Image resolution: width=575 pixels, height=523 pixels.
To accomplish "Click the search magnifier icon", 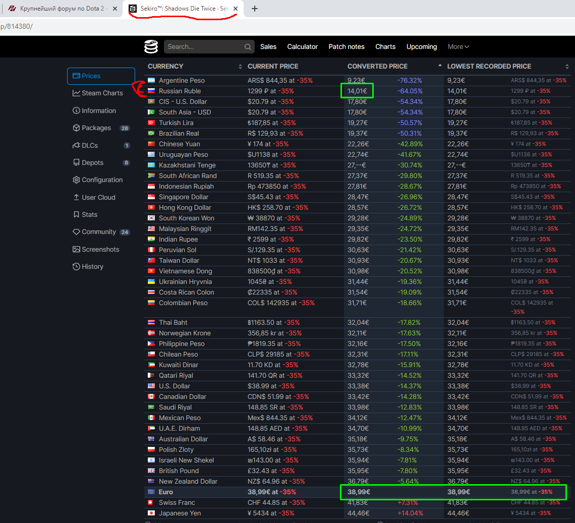I will pyautogui.click(x=248, y=47).
